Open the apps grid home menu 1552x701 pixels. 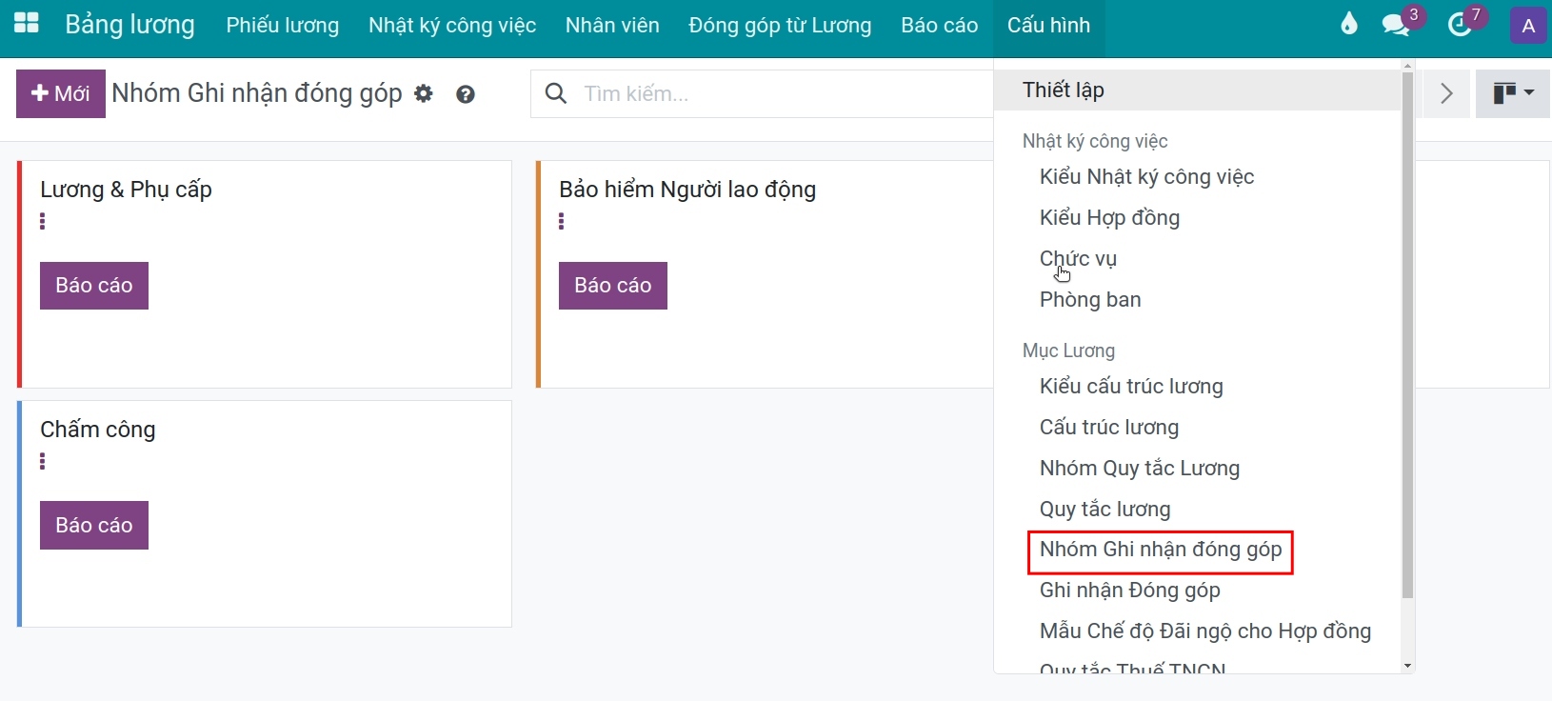[x=27, y=25]
